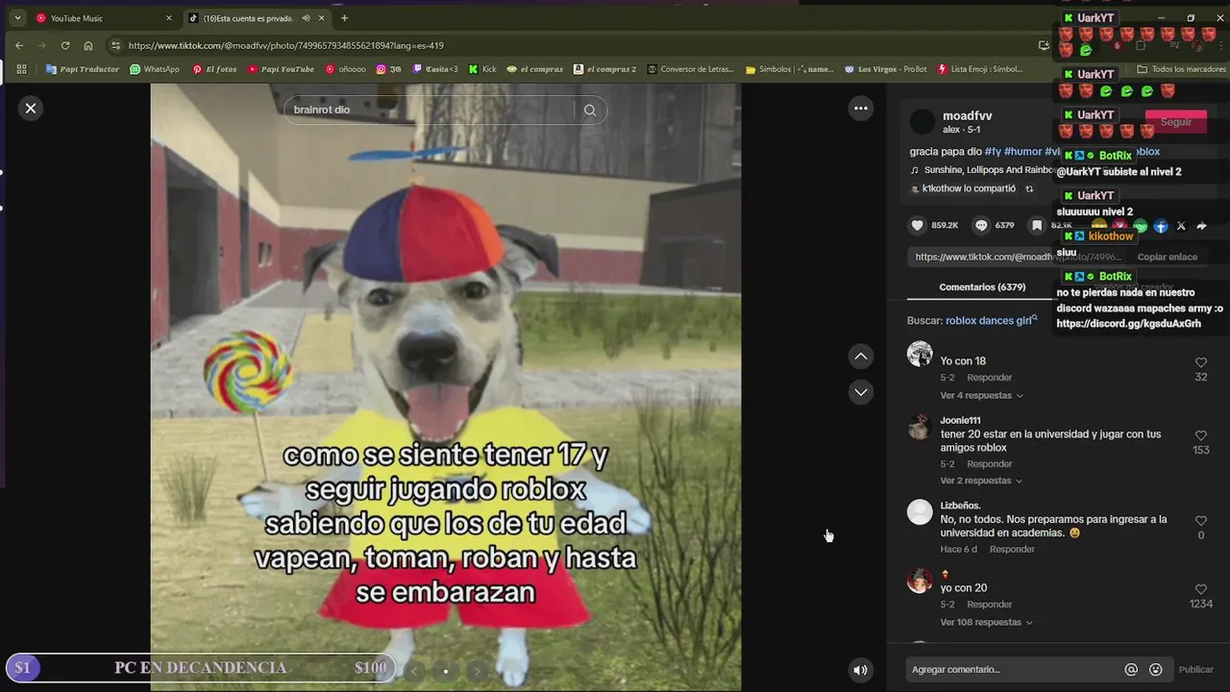Reload the page
1230x692 pixels.
tap(65, 45)
